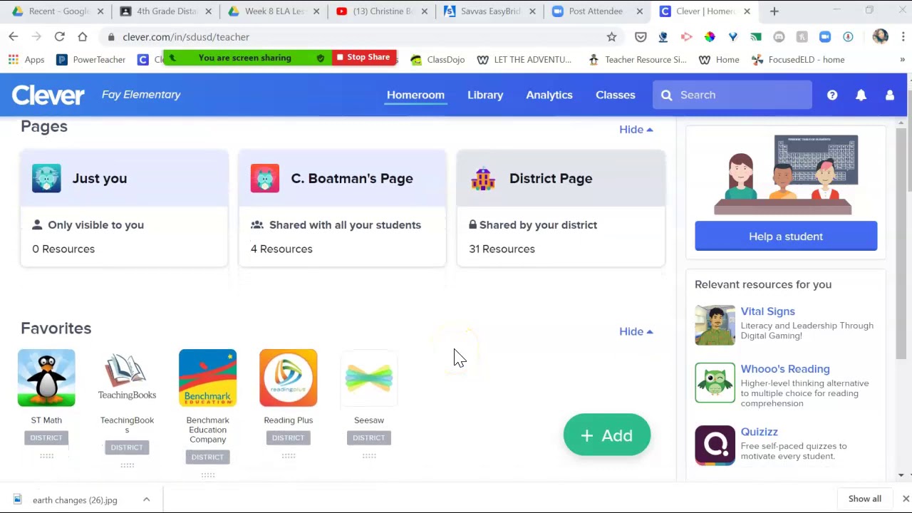Open the notifications bell
This screenshot has height=513, width=912.
coord(861,95)
